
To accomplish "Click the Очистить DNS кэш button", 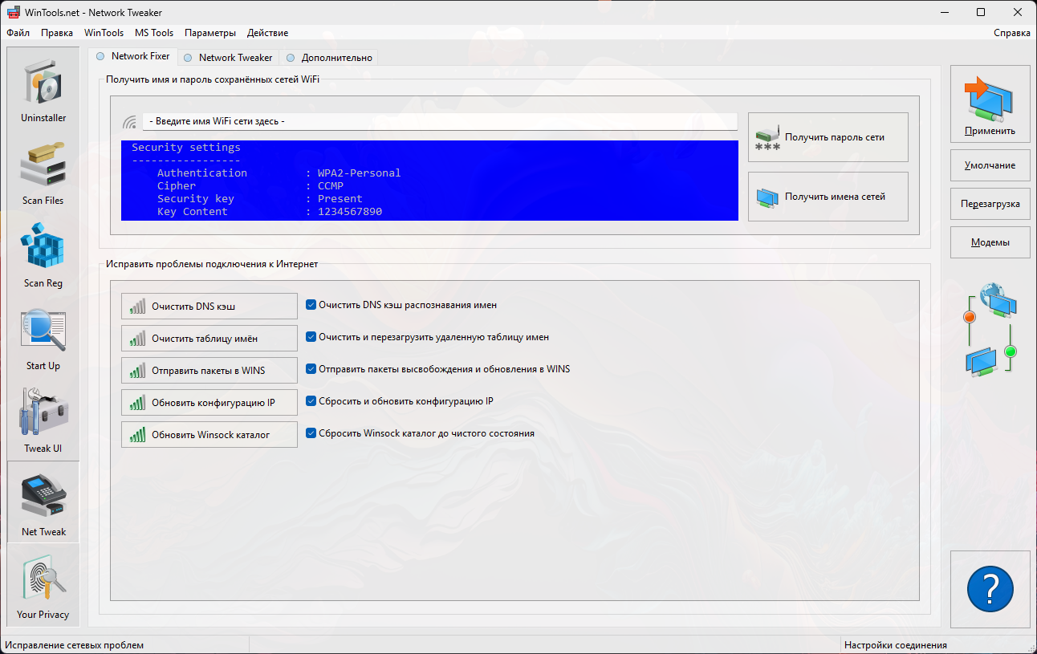I will point(209,306).
